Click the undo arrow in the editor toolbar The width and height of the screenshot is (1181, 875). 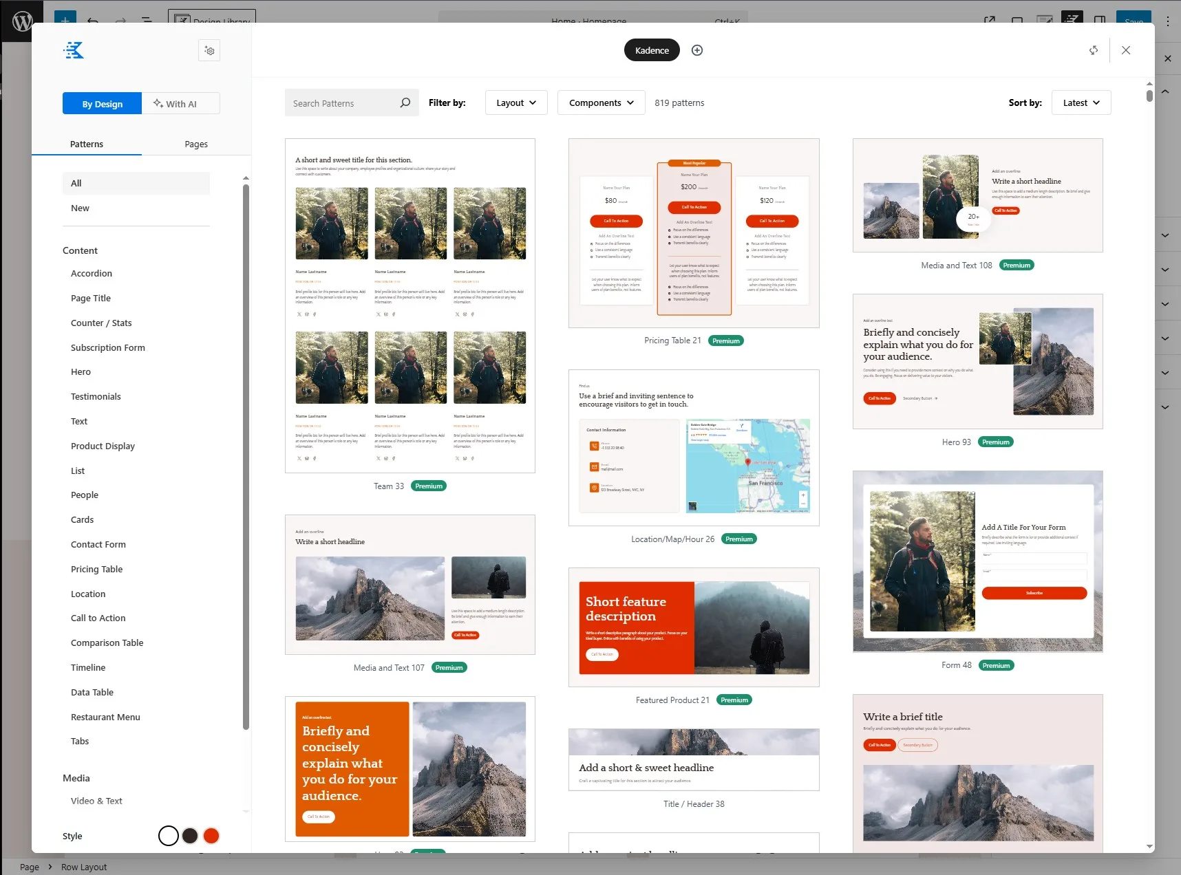[x=94, y=21]
